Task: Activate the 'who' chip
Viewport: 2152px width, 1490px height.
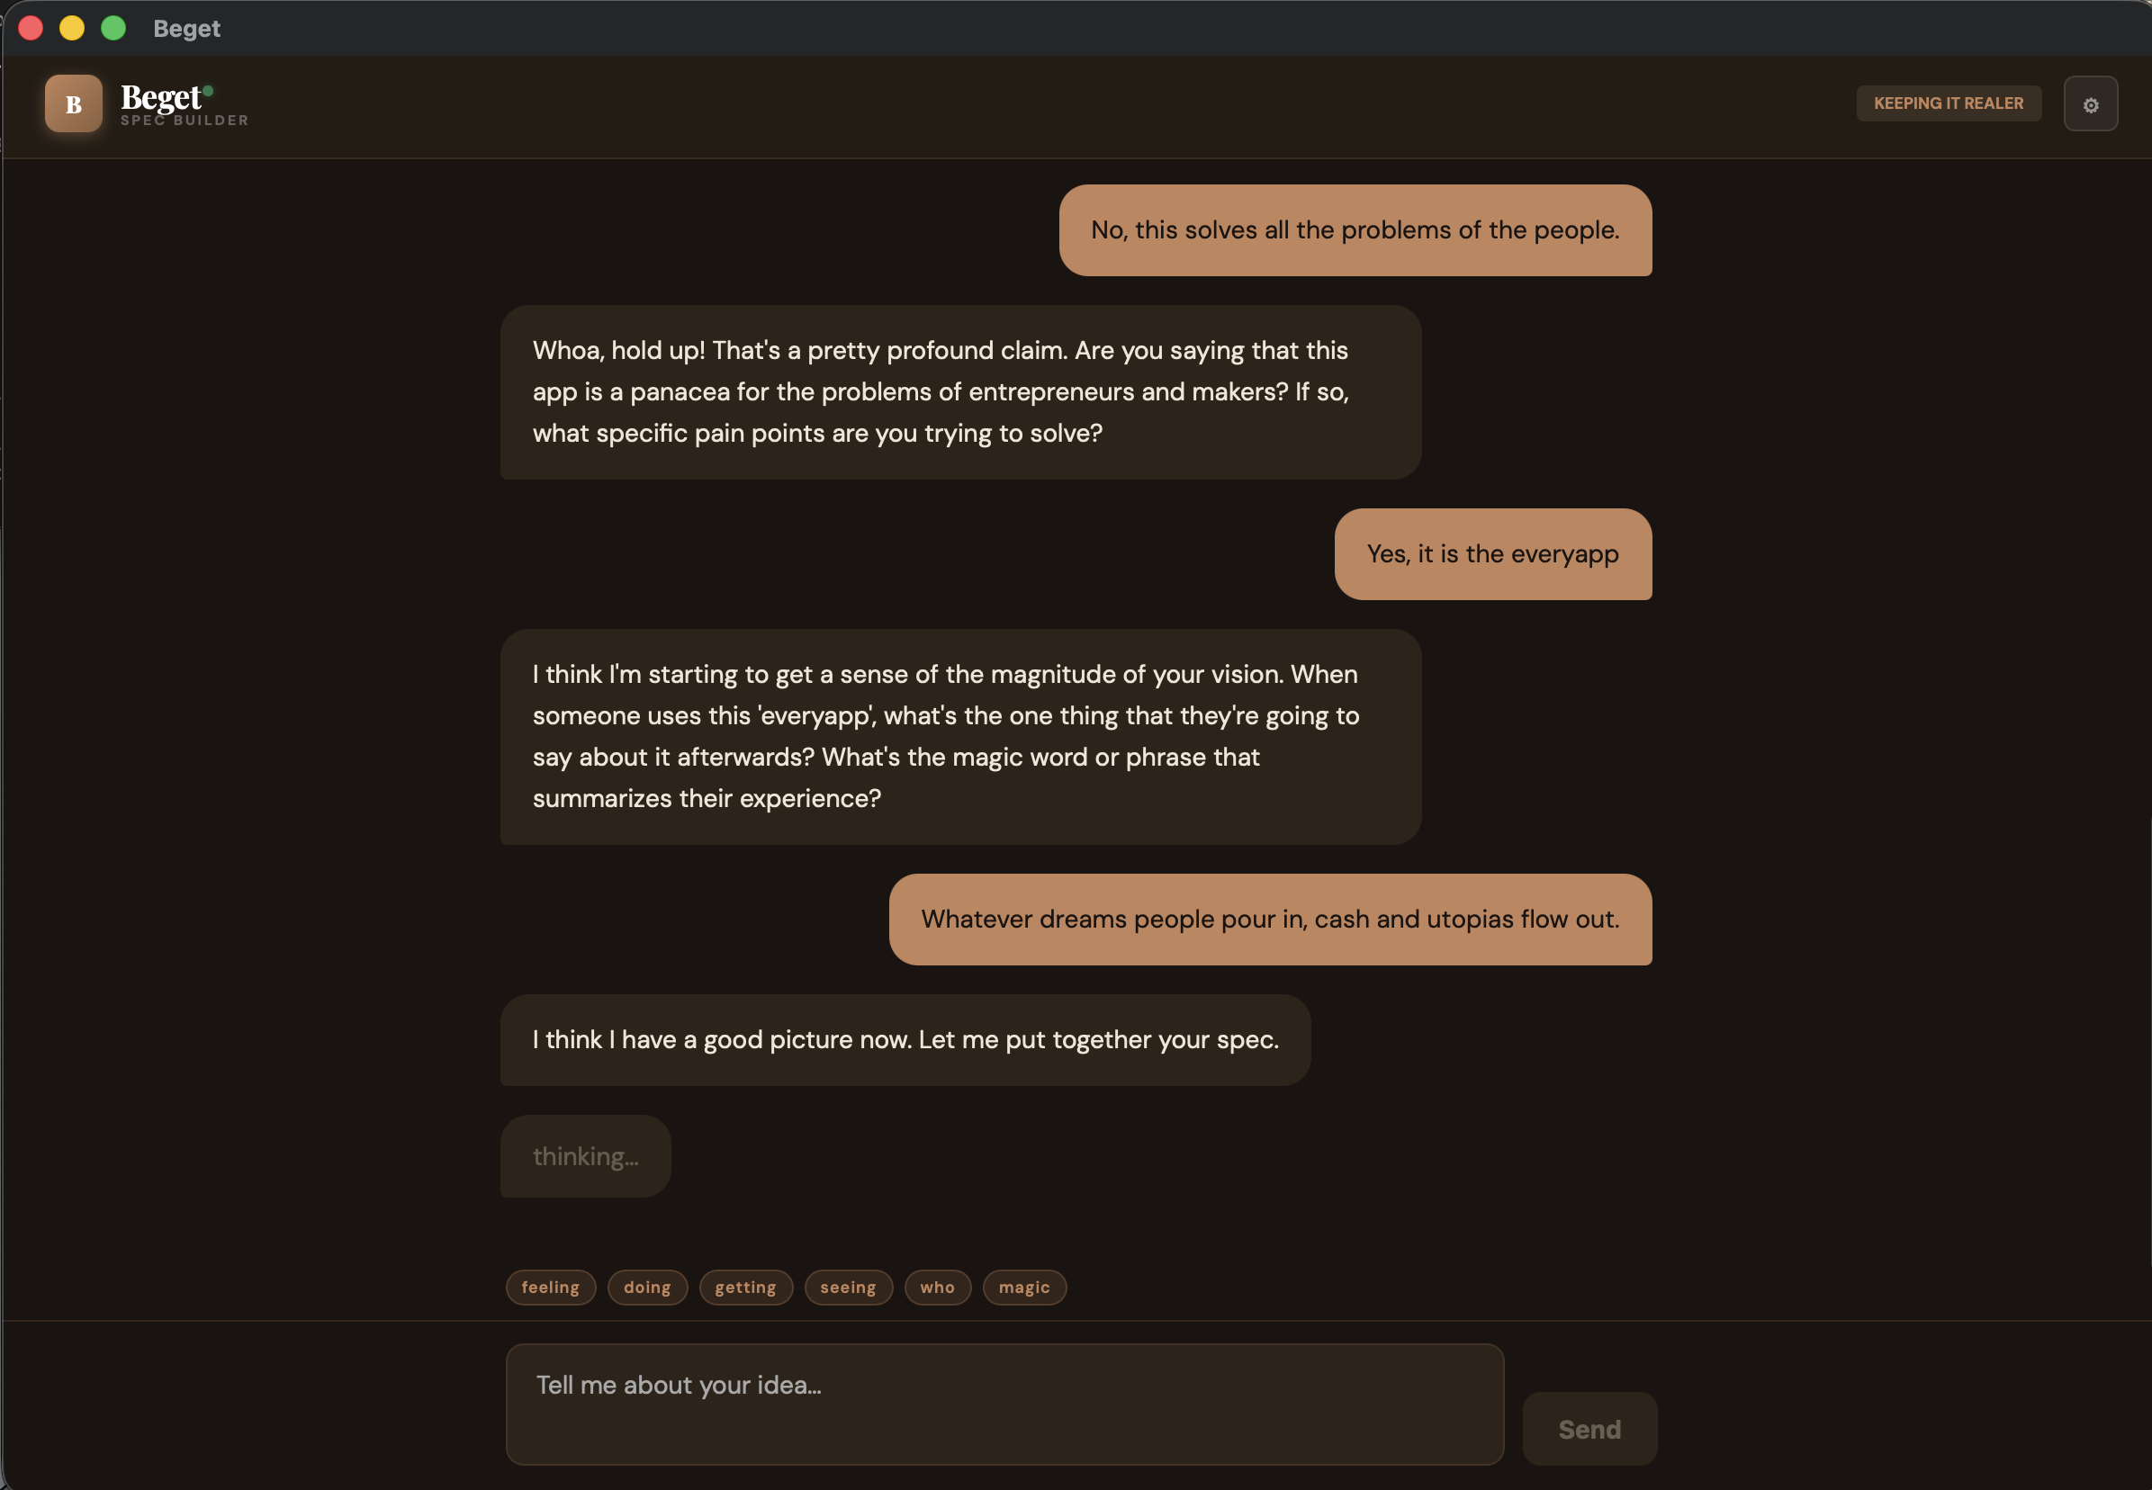Action: (937, 1287)
